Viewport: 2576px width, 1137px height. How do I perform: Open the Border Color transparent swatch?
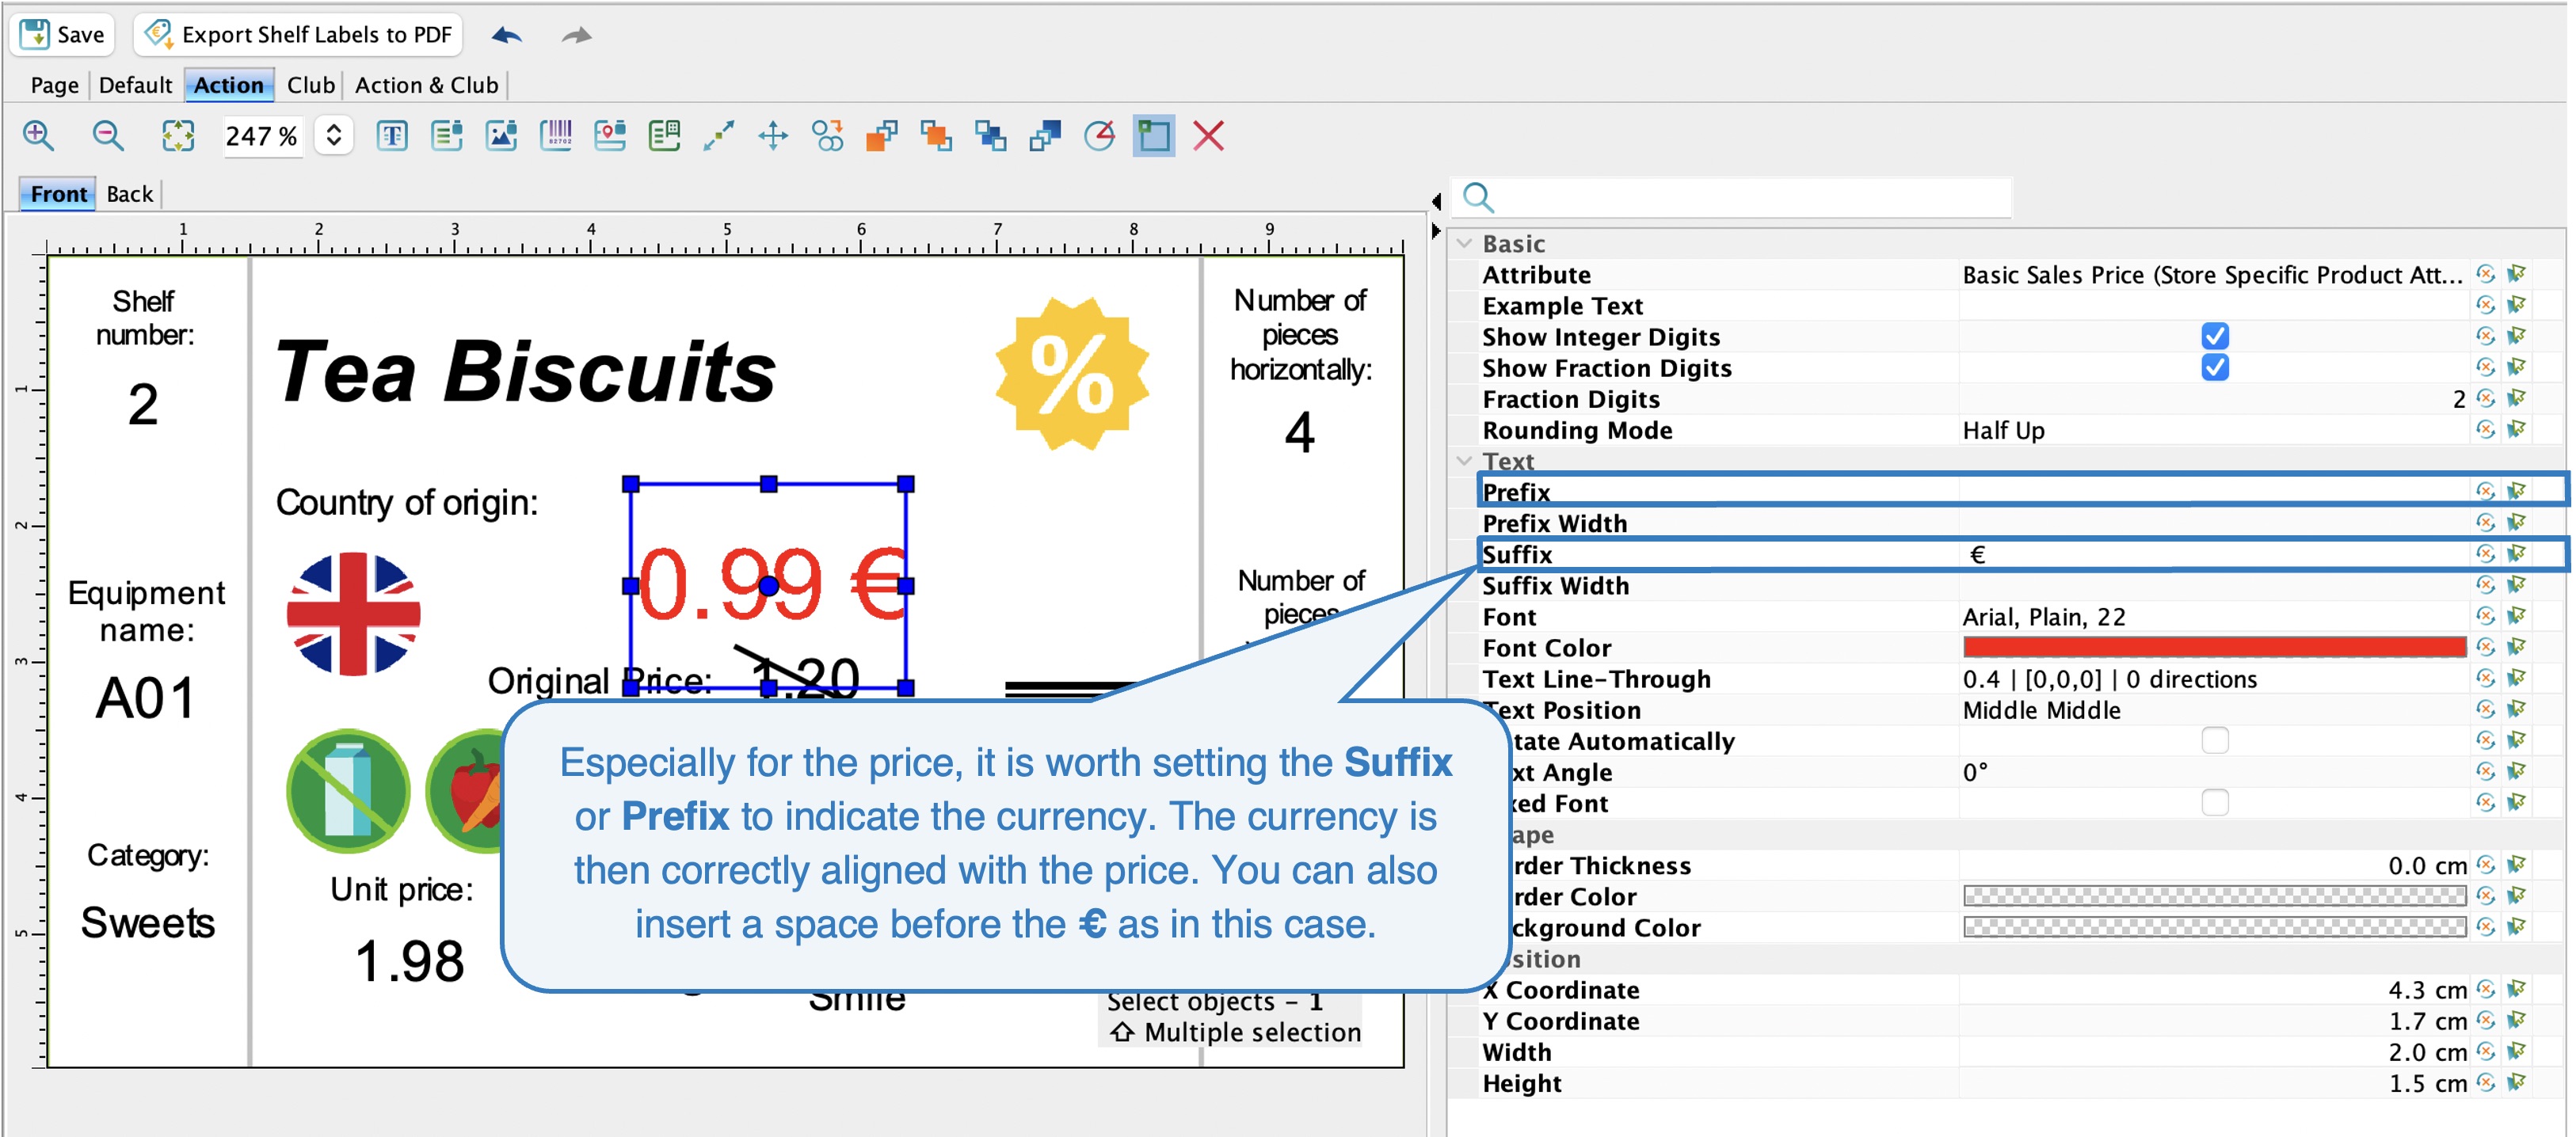coord(2214,896)
